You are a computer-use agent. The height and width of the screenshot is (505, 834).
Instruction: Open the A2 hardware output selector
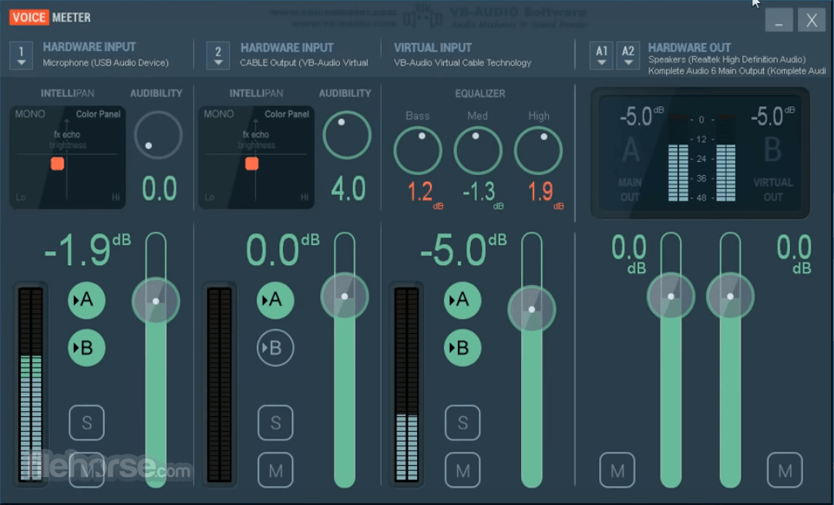pyautogui.click(x=628, y=56)
